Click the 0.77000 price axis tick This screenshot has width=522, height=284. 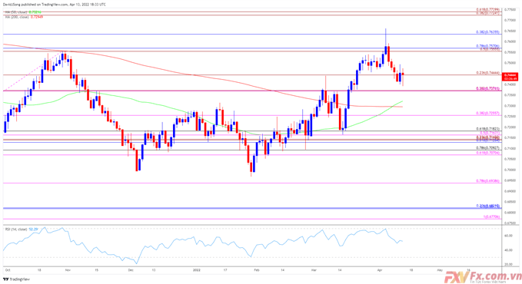coord(510,20)
